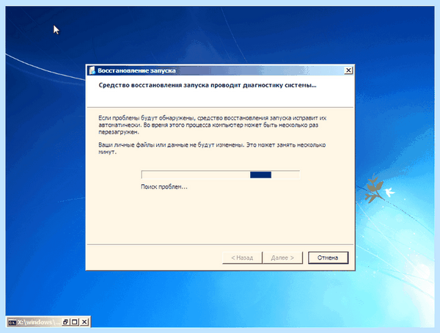The image size is (440, 333).
Task: Click the minimized X:\windows console icon
Action: point(12,322)
